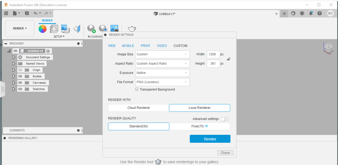Screen dimensions: 338x165
Task: Open the Extensions icon in top bar
Action: click(293, 13)
